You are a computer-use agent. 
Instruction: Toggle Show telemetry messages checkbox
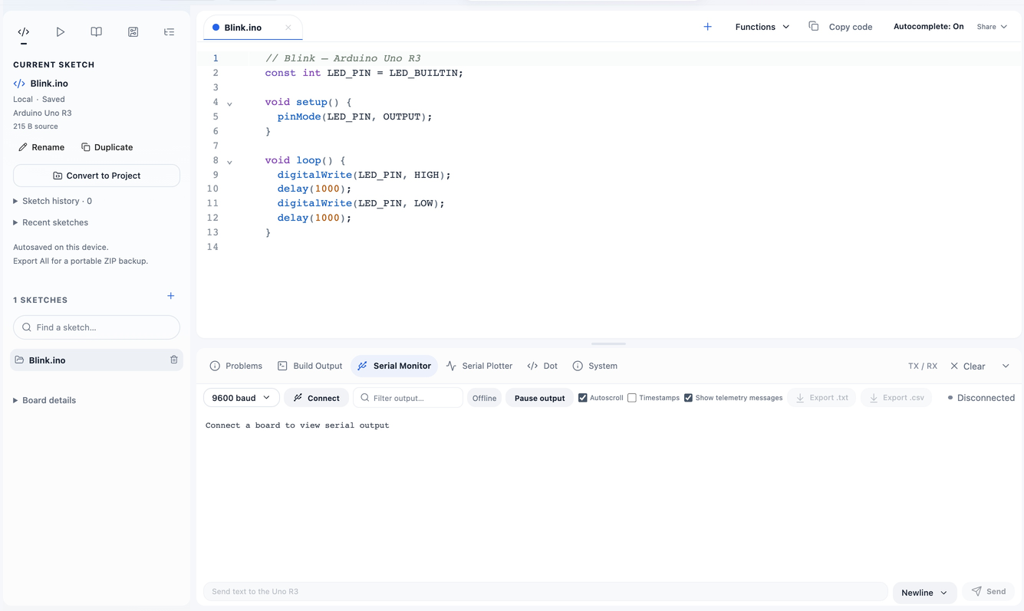point(688,398)
